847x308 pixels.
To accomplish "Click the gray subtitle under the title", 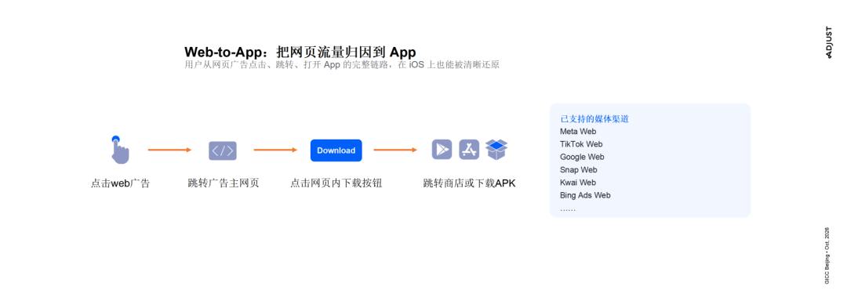I will [342, 65].
